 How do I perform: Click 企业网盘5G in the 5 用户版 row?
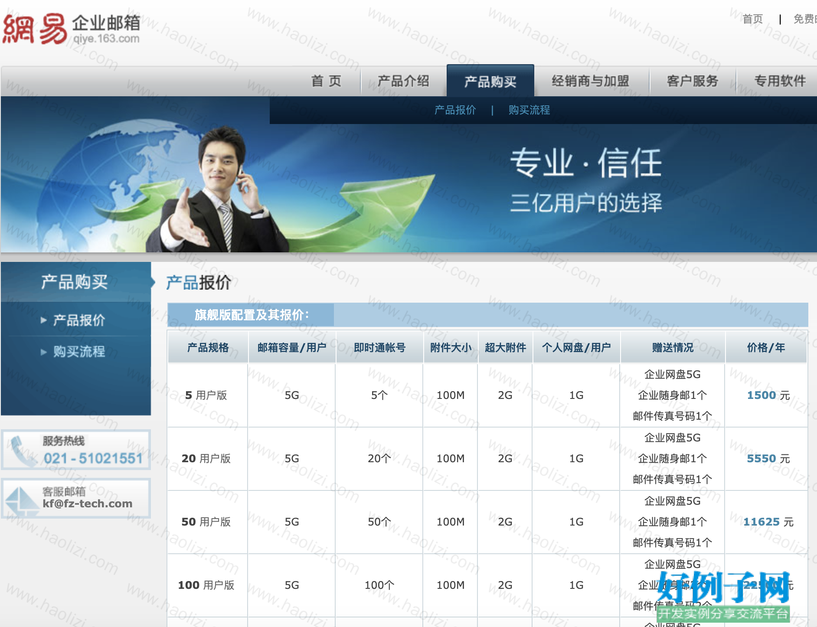point(673,374)
